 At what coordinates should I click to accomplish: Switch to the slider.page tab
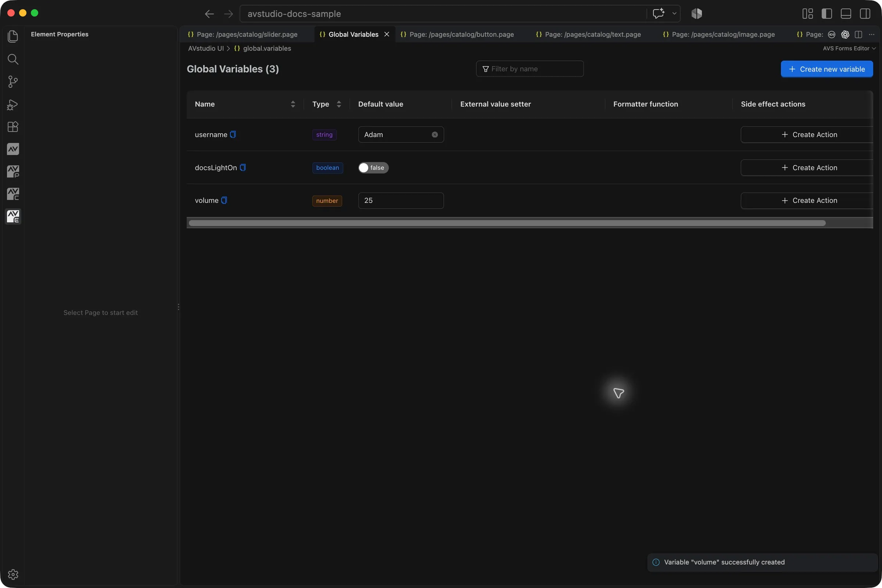[246, 35]
